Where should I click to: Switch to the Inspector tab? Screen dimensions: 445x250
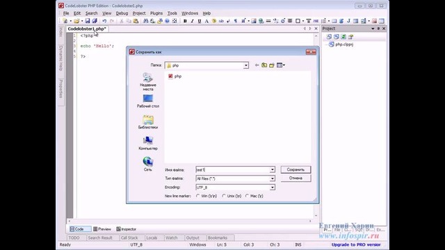coord(127,229)
